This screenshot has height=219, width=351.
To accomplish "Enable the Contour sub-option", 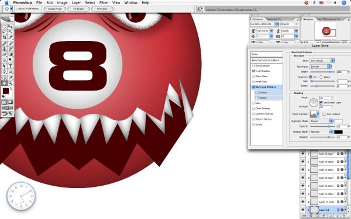I will (x=257, y=92).
